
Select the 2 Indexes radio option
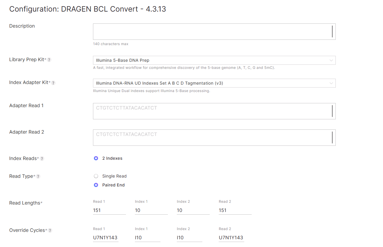coord(96,158)
